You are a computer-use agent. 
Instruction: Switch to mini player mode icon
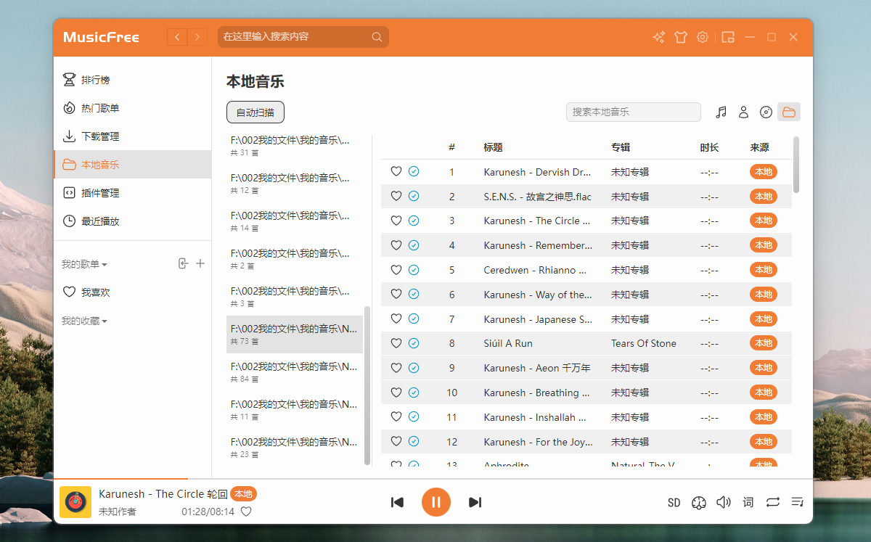coord(728,37)
